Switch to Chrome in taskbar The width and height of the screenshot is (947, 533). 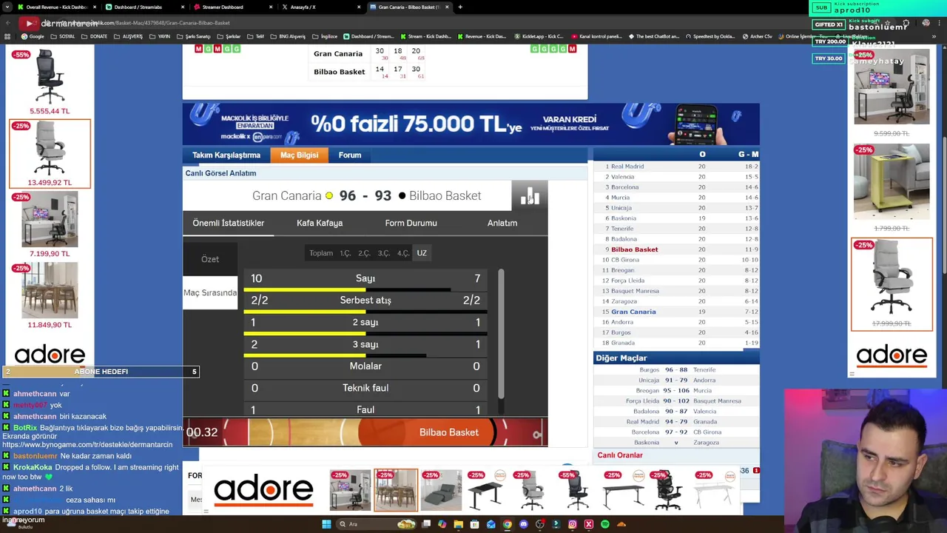508,524
